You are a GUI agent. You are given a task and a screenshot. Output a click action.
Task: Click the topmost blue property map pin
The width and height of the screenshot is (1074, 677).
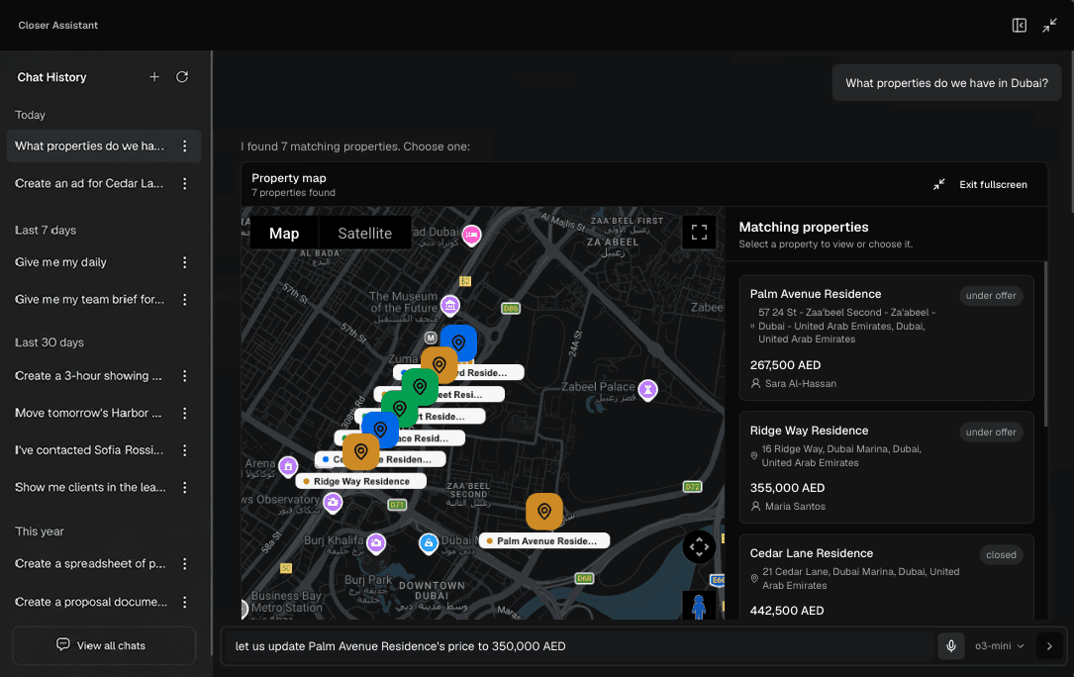(458, 341)
